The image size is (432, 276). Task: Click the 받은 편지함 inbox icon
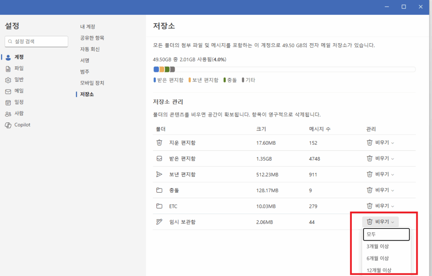pyautogui.click(x=159, y=158)
